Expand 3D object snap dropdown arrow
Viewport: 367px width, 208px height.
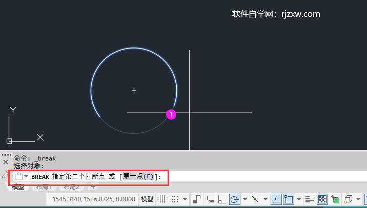358,199
